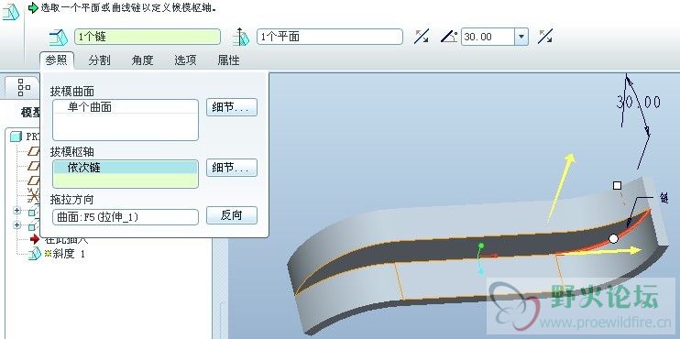Expand the second collapsed tree node
680x339 pixels.
click(16, 225)
